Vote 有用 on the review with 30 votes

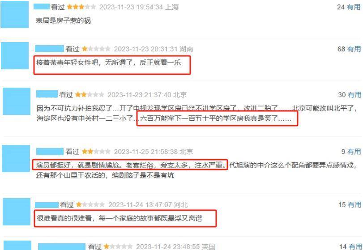coord(354,94)
